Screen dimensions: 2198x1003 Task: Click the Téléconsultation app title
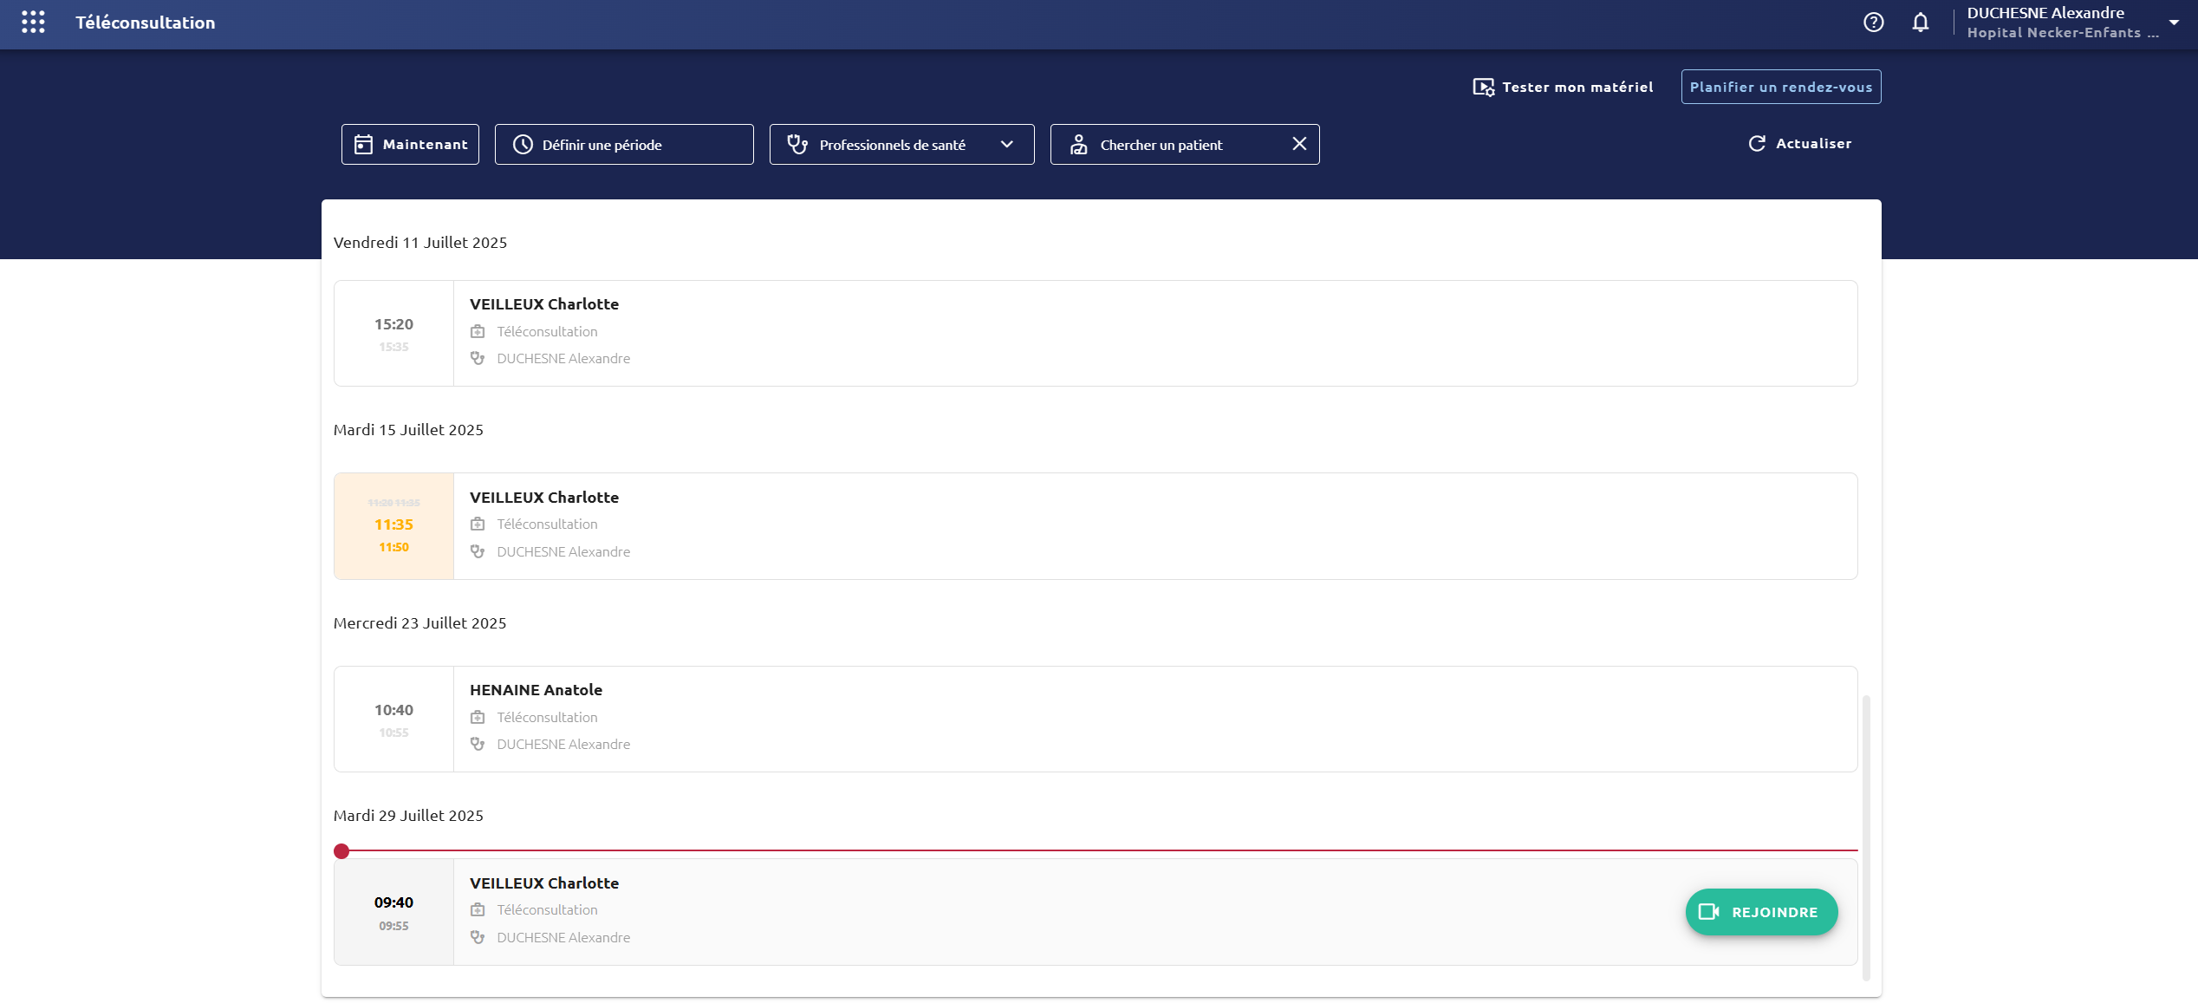click(x=145, y=23)
